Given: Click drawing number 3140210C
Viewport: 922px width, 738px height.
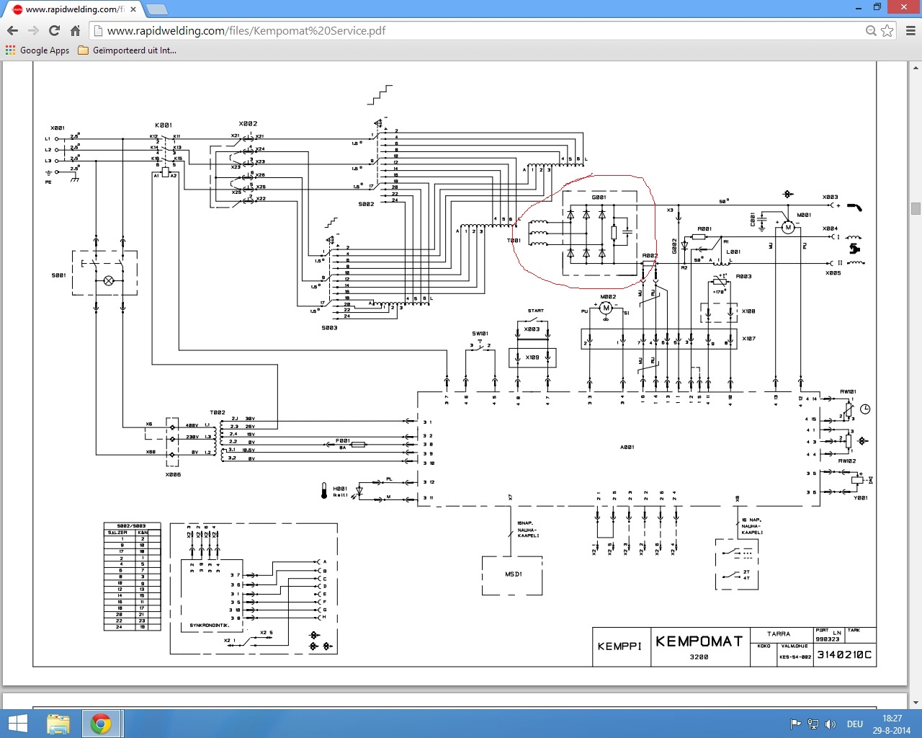Looking at the screenshot, I should click(x=844, y=654).
